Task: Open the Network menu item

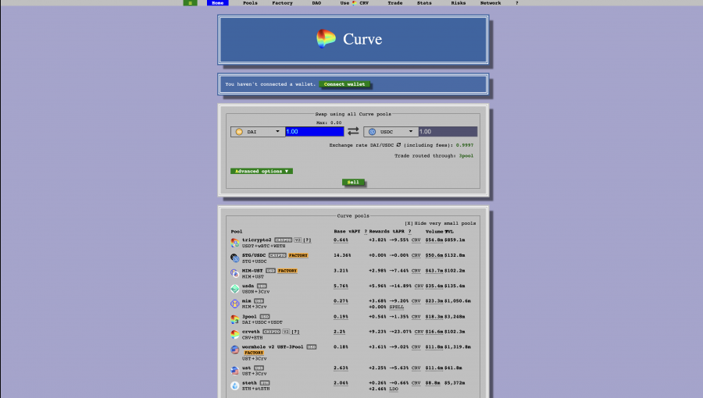Action: [x=491, y=2]
